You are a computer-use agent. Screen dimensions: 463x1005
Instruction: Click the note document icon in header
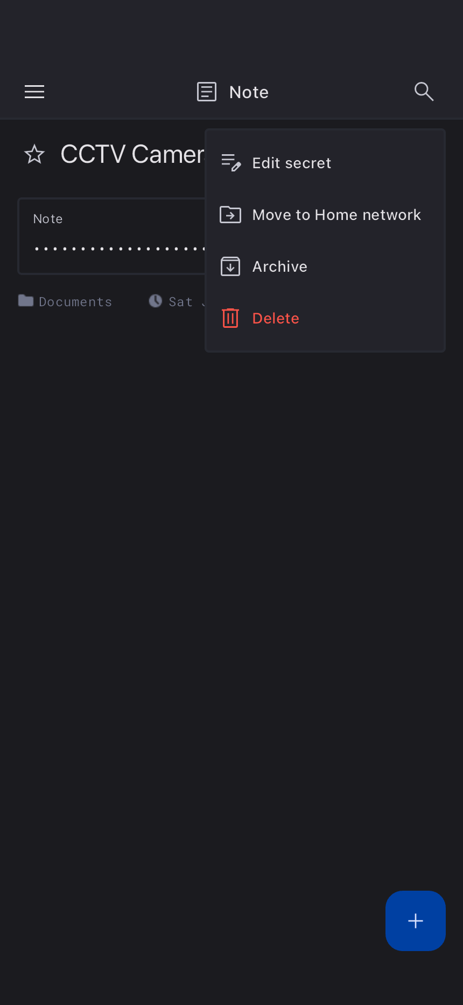point(207,92)
